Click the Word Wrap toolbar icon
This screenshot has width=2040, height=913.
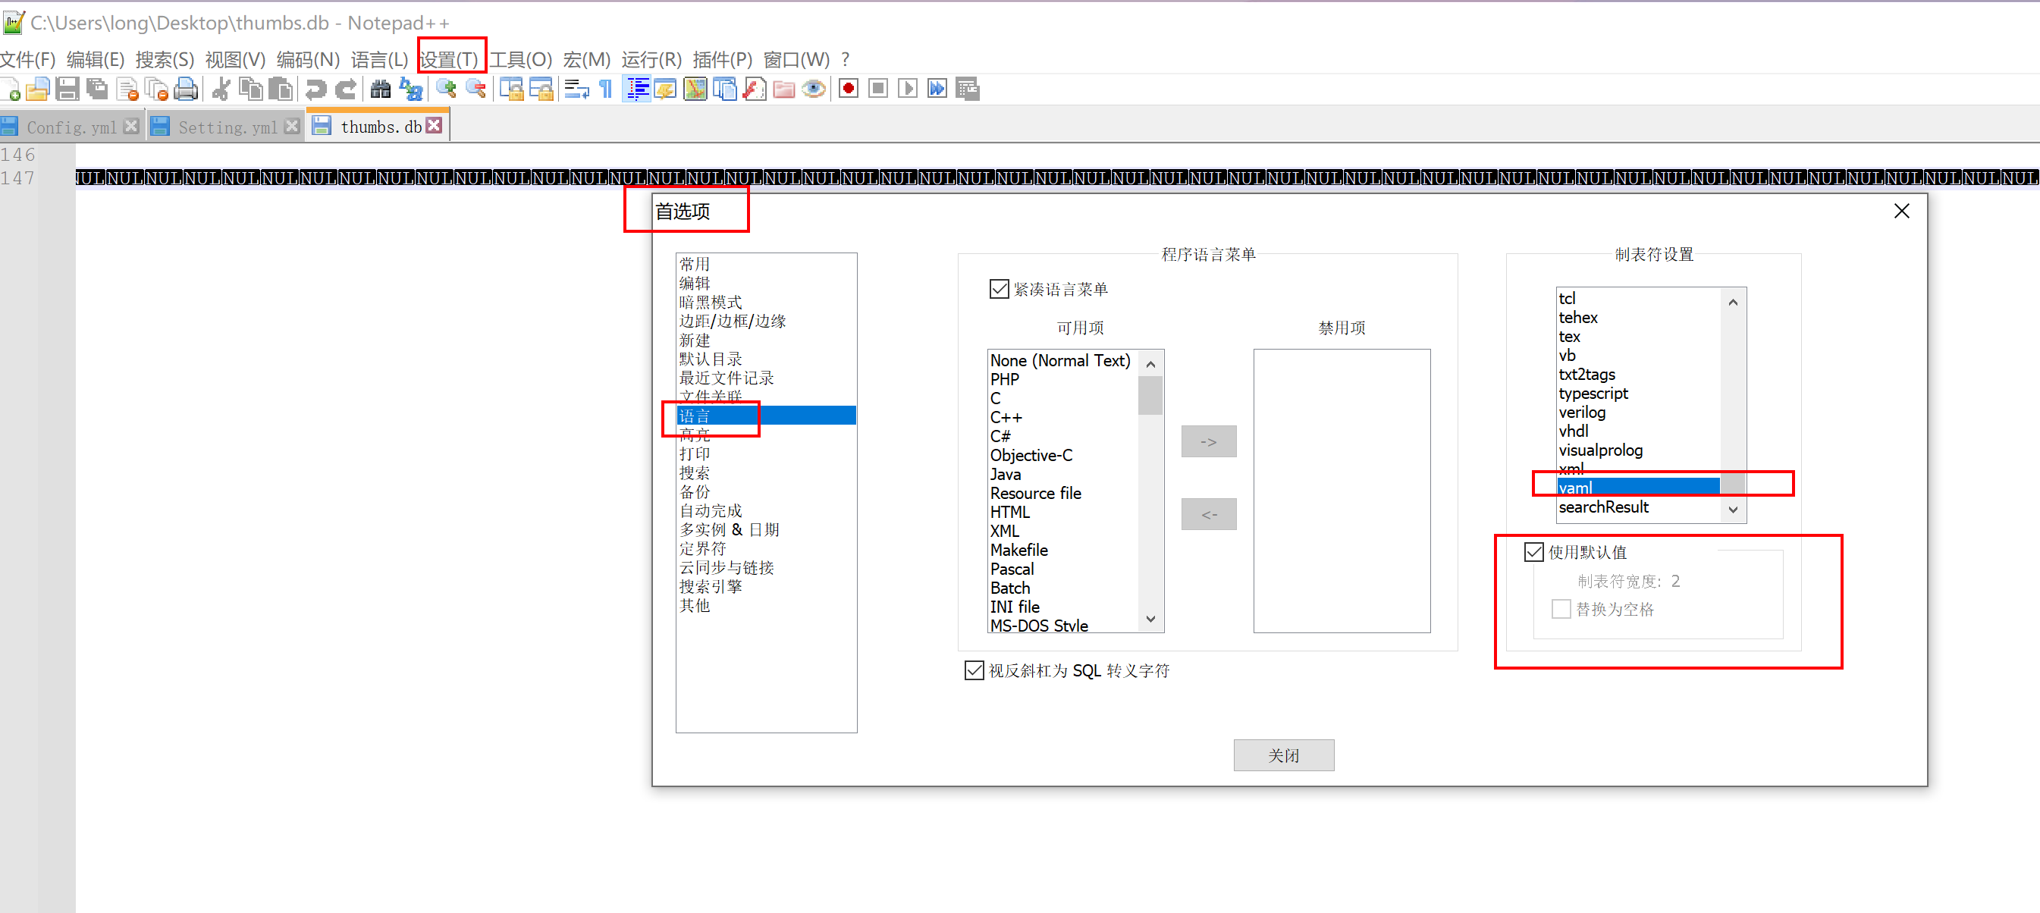pyautogui.click(x=576, y=89)
